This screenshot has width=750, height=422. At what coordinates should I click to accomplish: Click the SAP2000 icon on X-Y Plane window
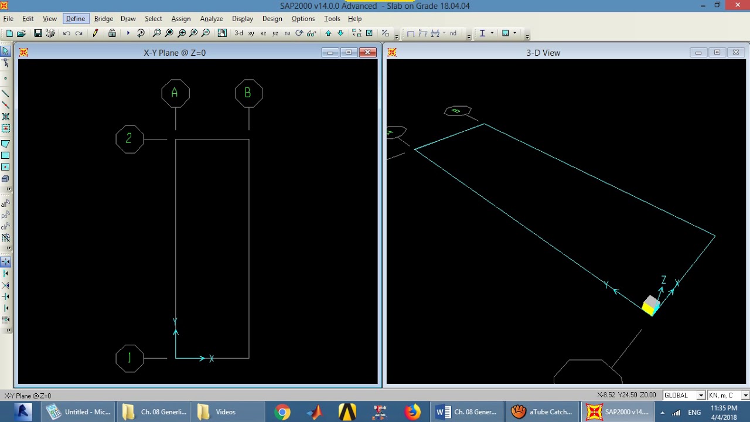(x=23, y=53)
